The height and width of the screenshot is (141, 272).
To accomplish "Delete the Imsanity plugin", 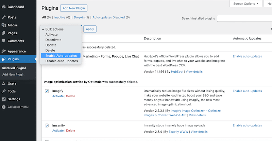I will (x=71, y=130).
